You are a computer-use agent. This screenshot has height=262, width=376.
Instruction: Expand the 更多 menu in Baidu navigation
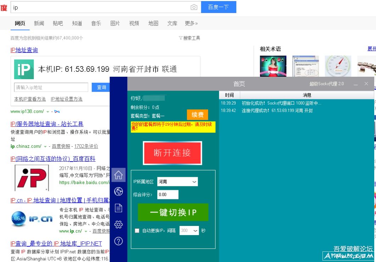[x=191, y=23]
